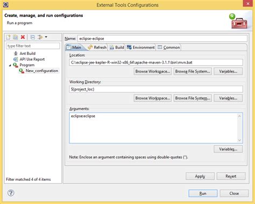Screen dimensions: 255x204
Task: Click the Program category icon
Action: point(16,65)
